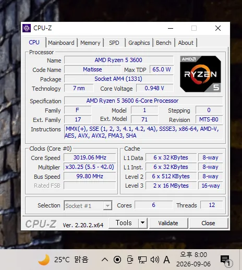This screenshot has width=242, height=270.
Task: Click the empty Rated FSB field
Action: (90, 186)
